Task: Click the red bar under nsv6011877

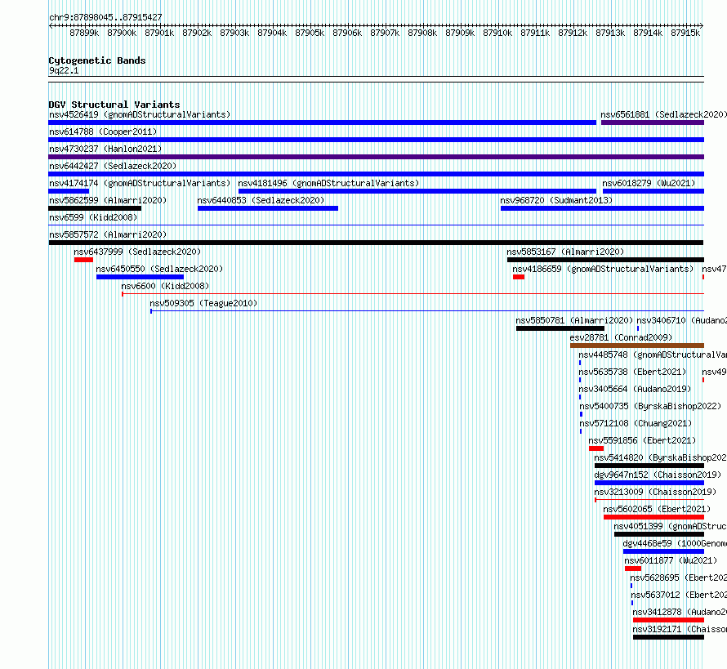Action: (x=633, y=569)
